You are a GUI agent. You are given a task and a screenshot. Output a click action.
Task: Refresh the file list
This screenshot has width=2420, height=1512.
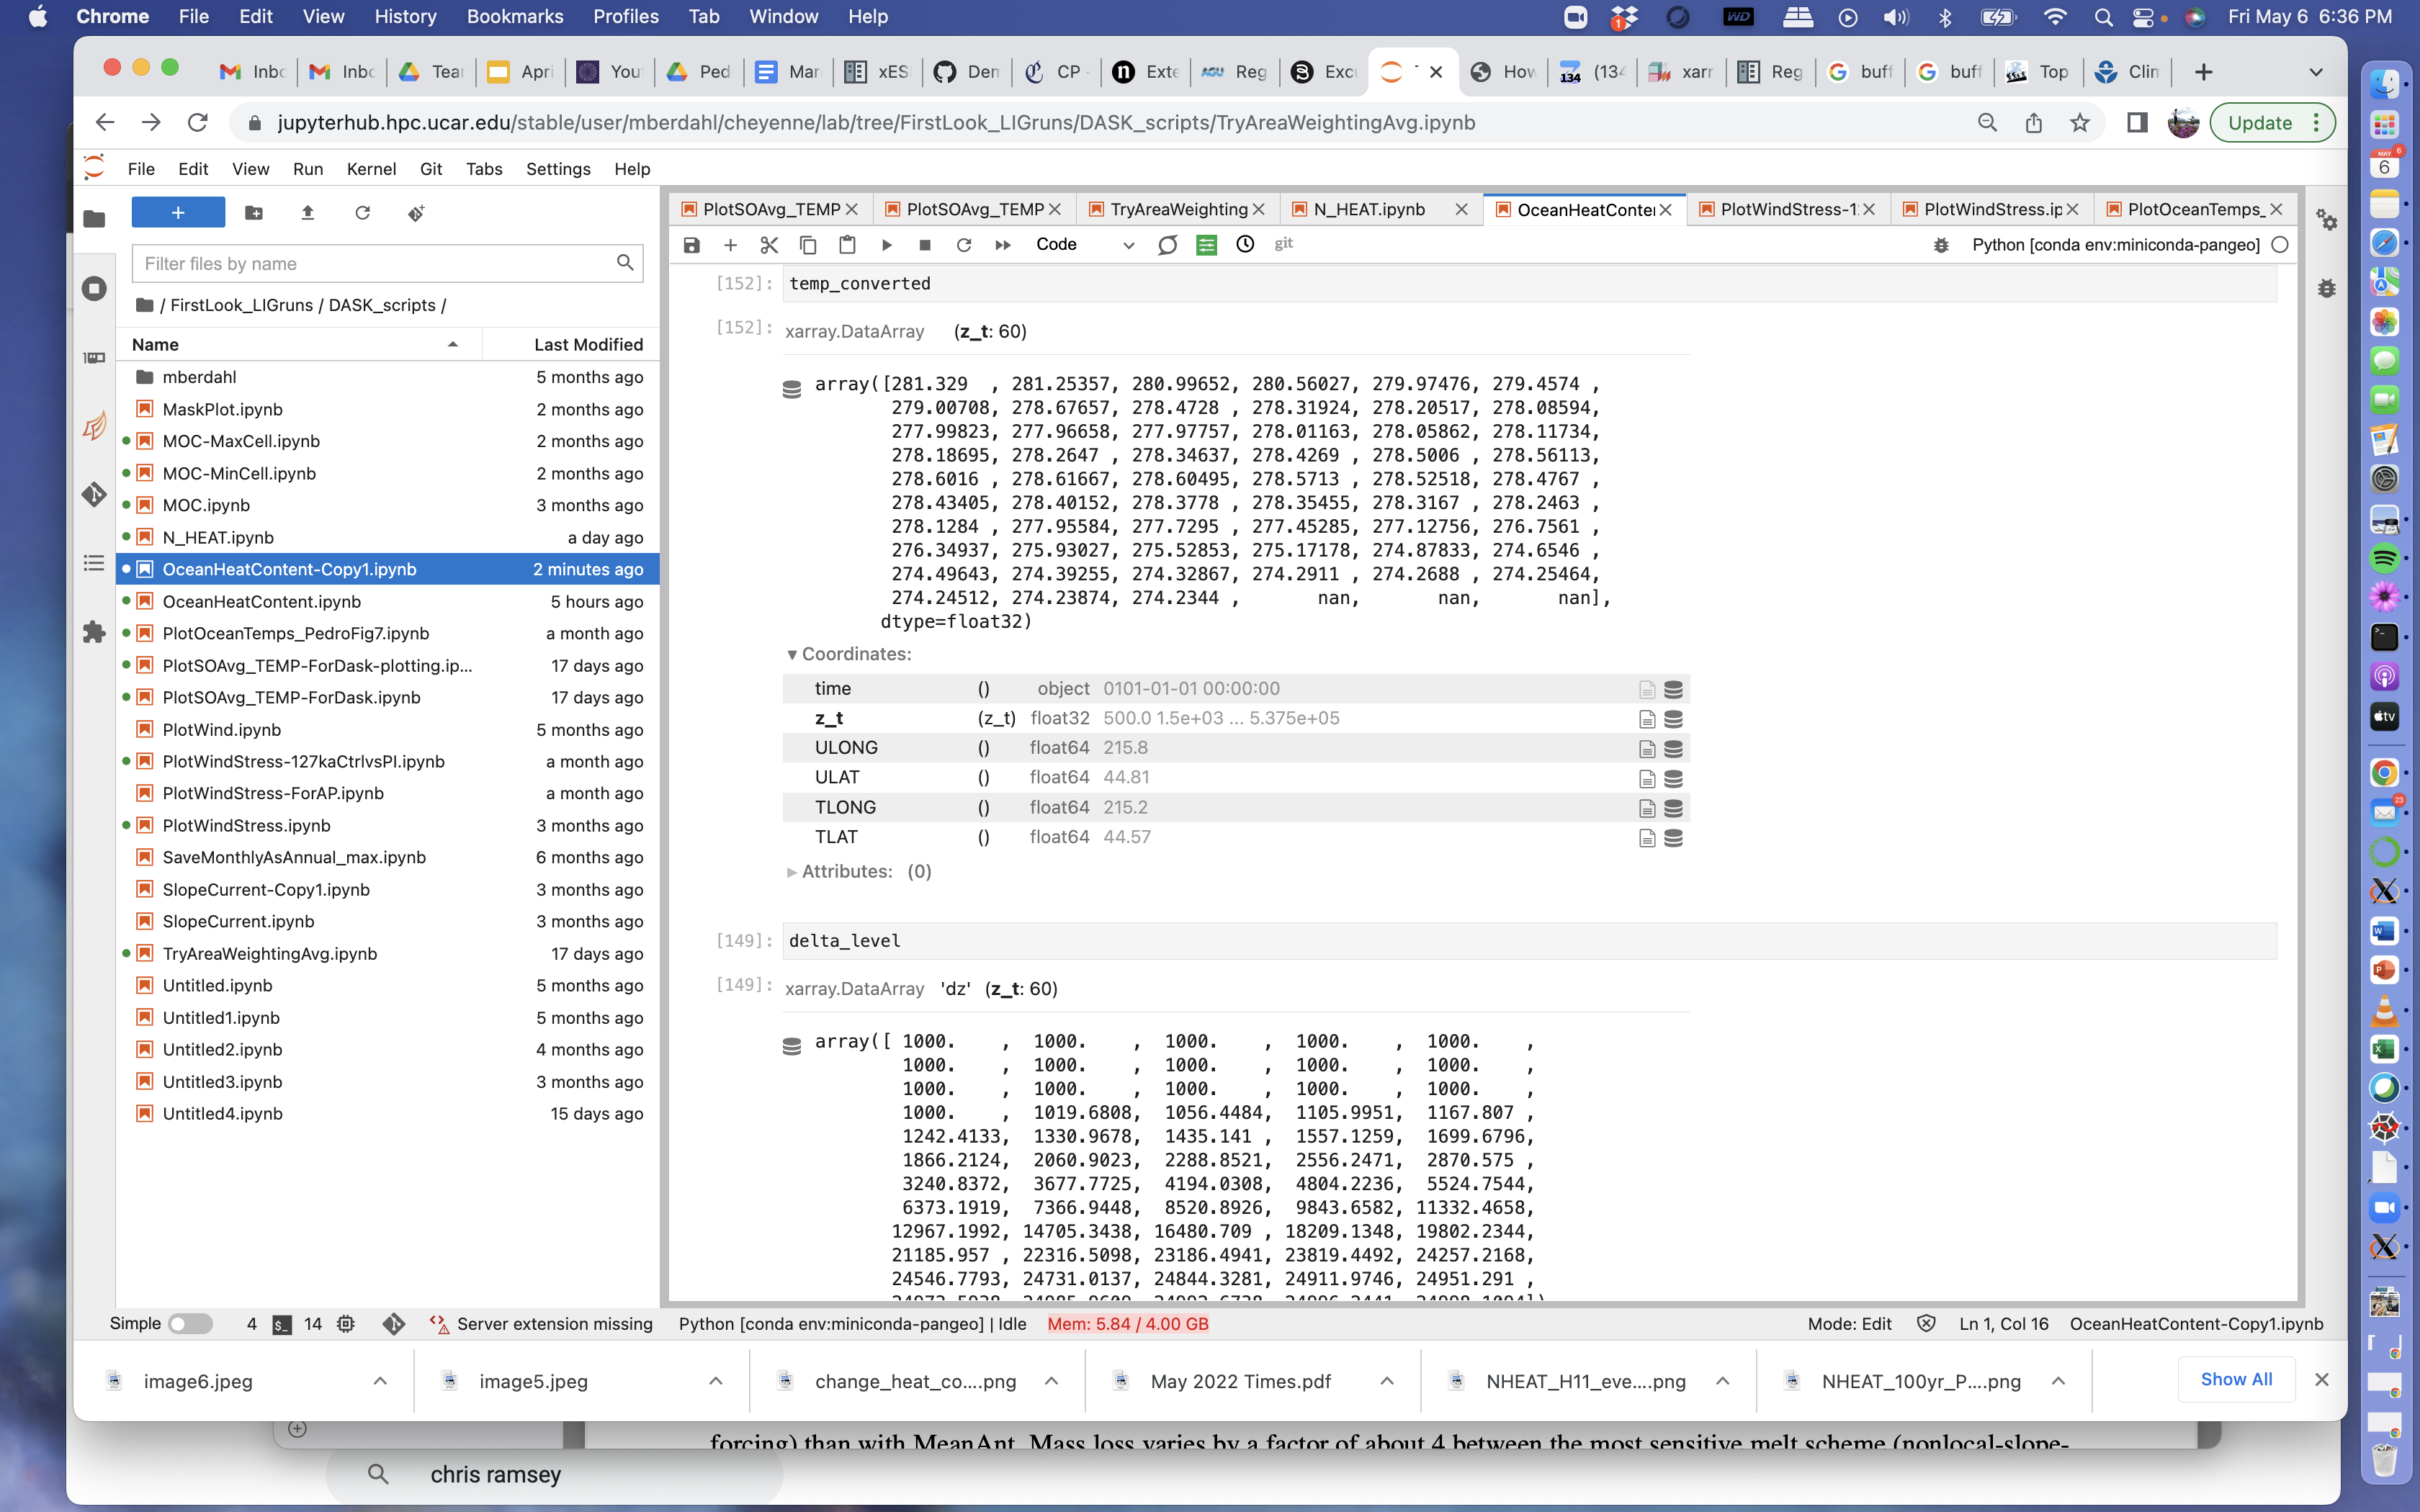[362, 213]
